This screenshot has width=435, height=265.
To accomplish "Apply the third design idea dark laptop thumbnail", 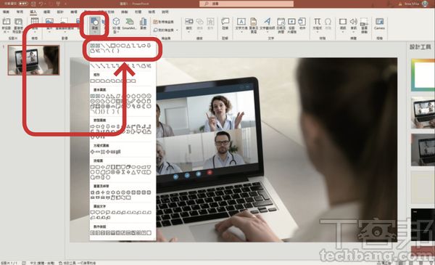I will (x=423, y=150).
